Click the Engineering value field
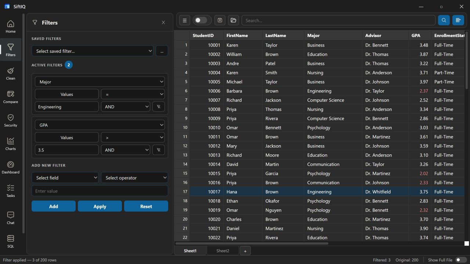 point(67,107)
